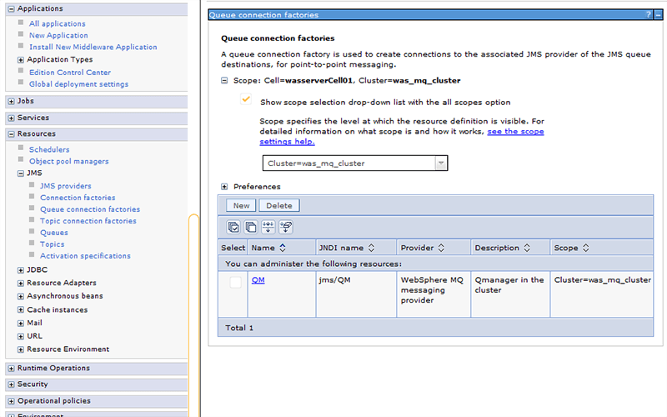The width and height of the screenshot is (667, 417).
Task: Click the jms/QM JNDI name cell
Action: (x=356, y=294)
